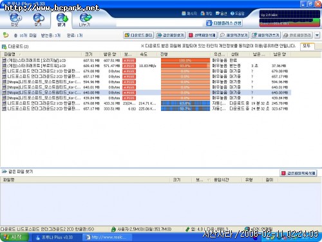Click the 파일의견보기 view comments button
The width and height of the screenshot is (322, 242).
[x=234, y=35]
